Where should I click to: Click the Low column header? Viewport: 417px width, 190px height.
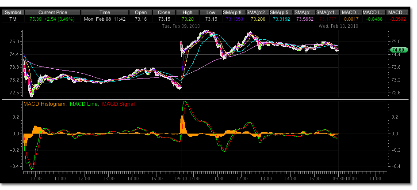coord(211,13)
